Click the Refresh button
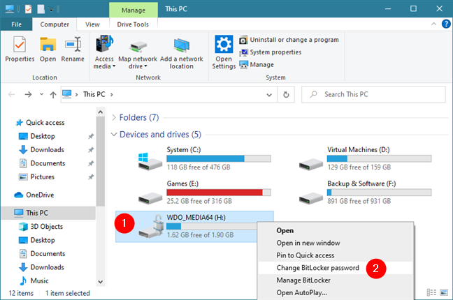 (286, 95)
